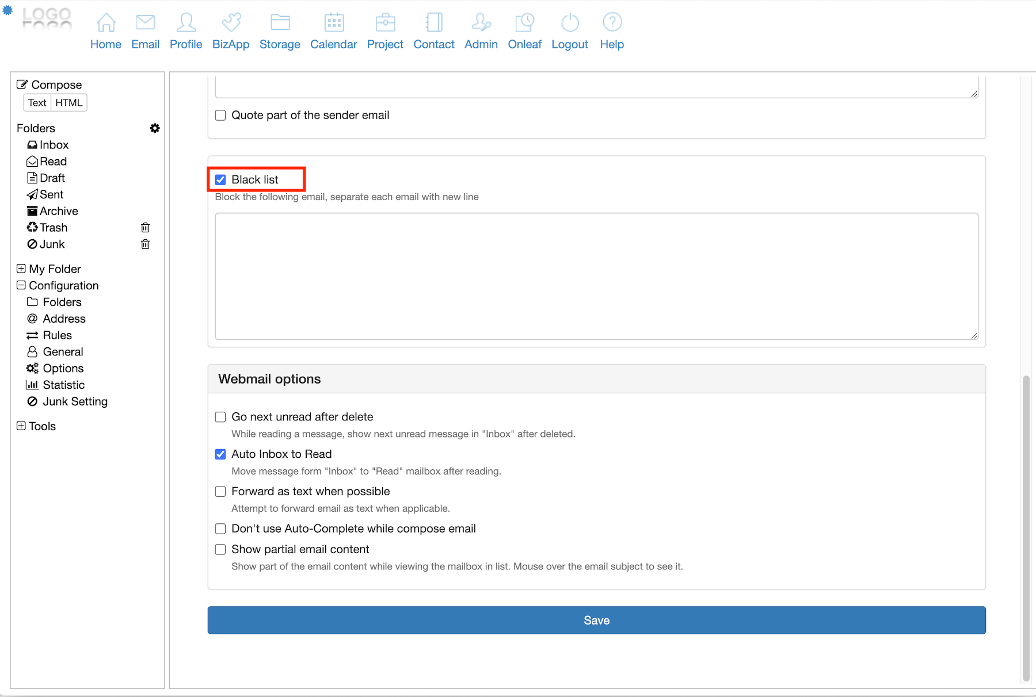This screenshot has width=1036, height=697.
Task: Expand the My Folder tree node
Action: [x=21, y=269]
